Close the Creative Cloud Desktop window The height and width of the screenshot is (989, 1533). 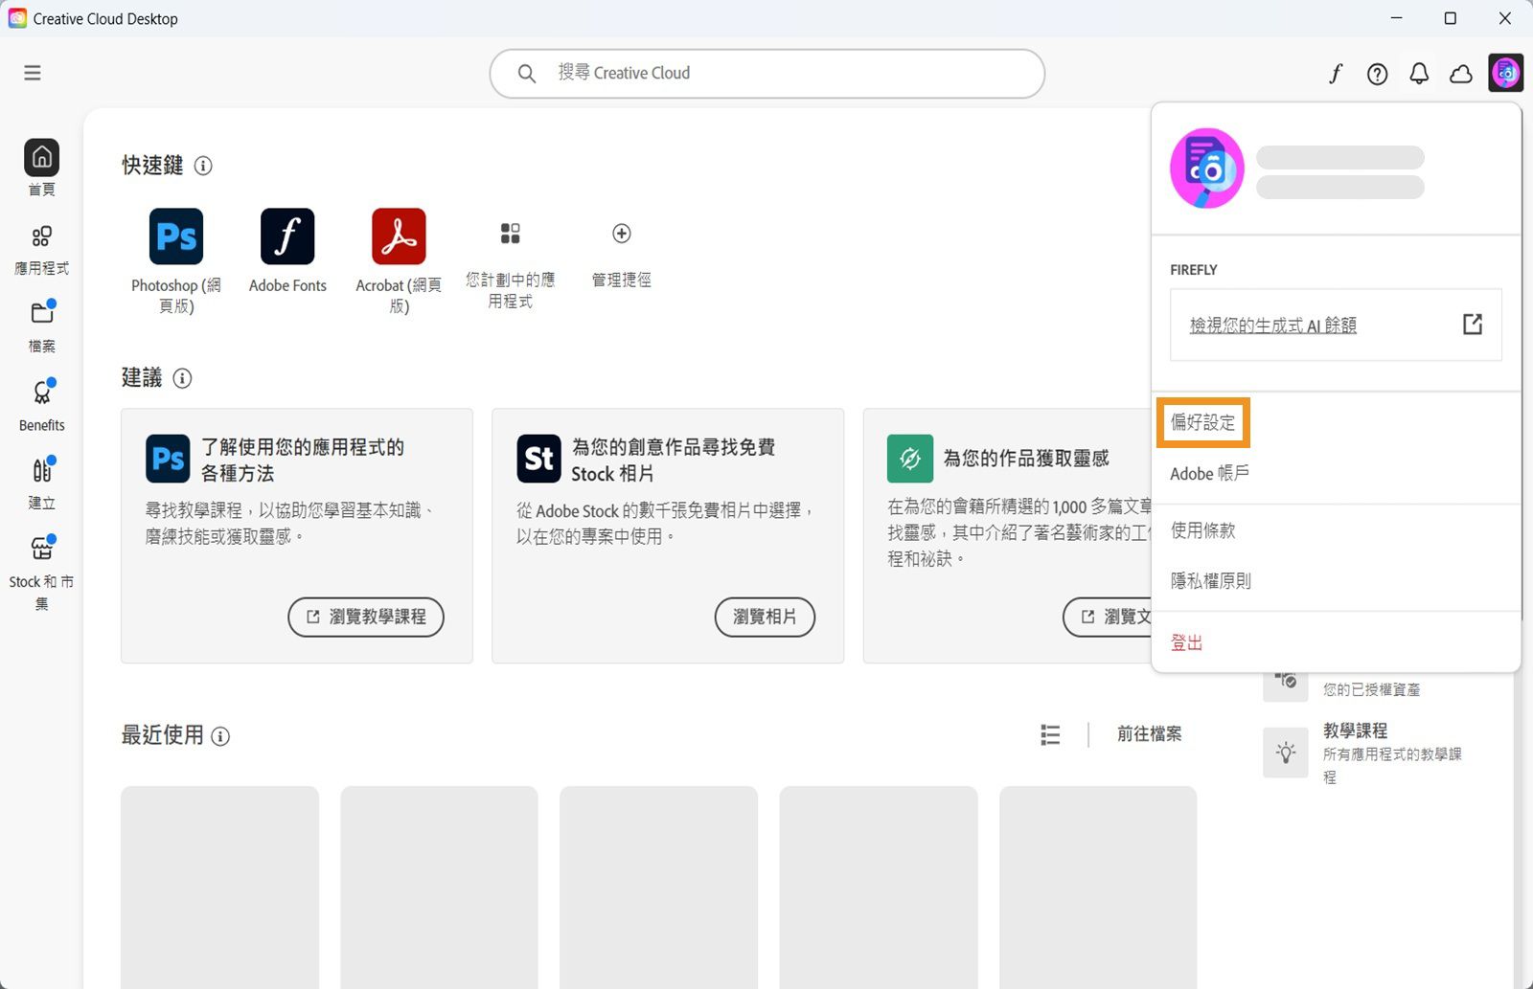pos(1505,18)
